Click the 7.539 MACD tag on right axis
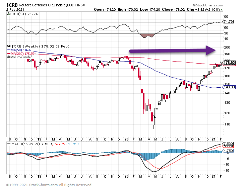The height and width of the screenshot is (188, 244). coord(228,144)
